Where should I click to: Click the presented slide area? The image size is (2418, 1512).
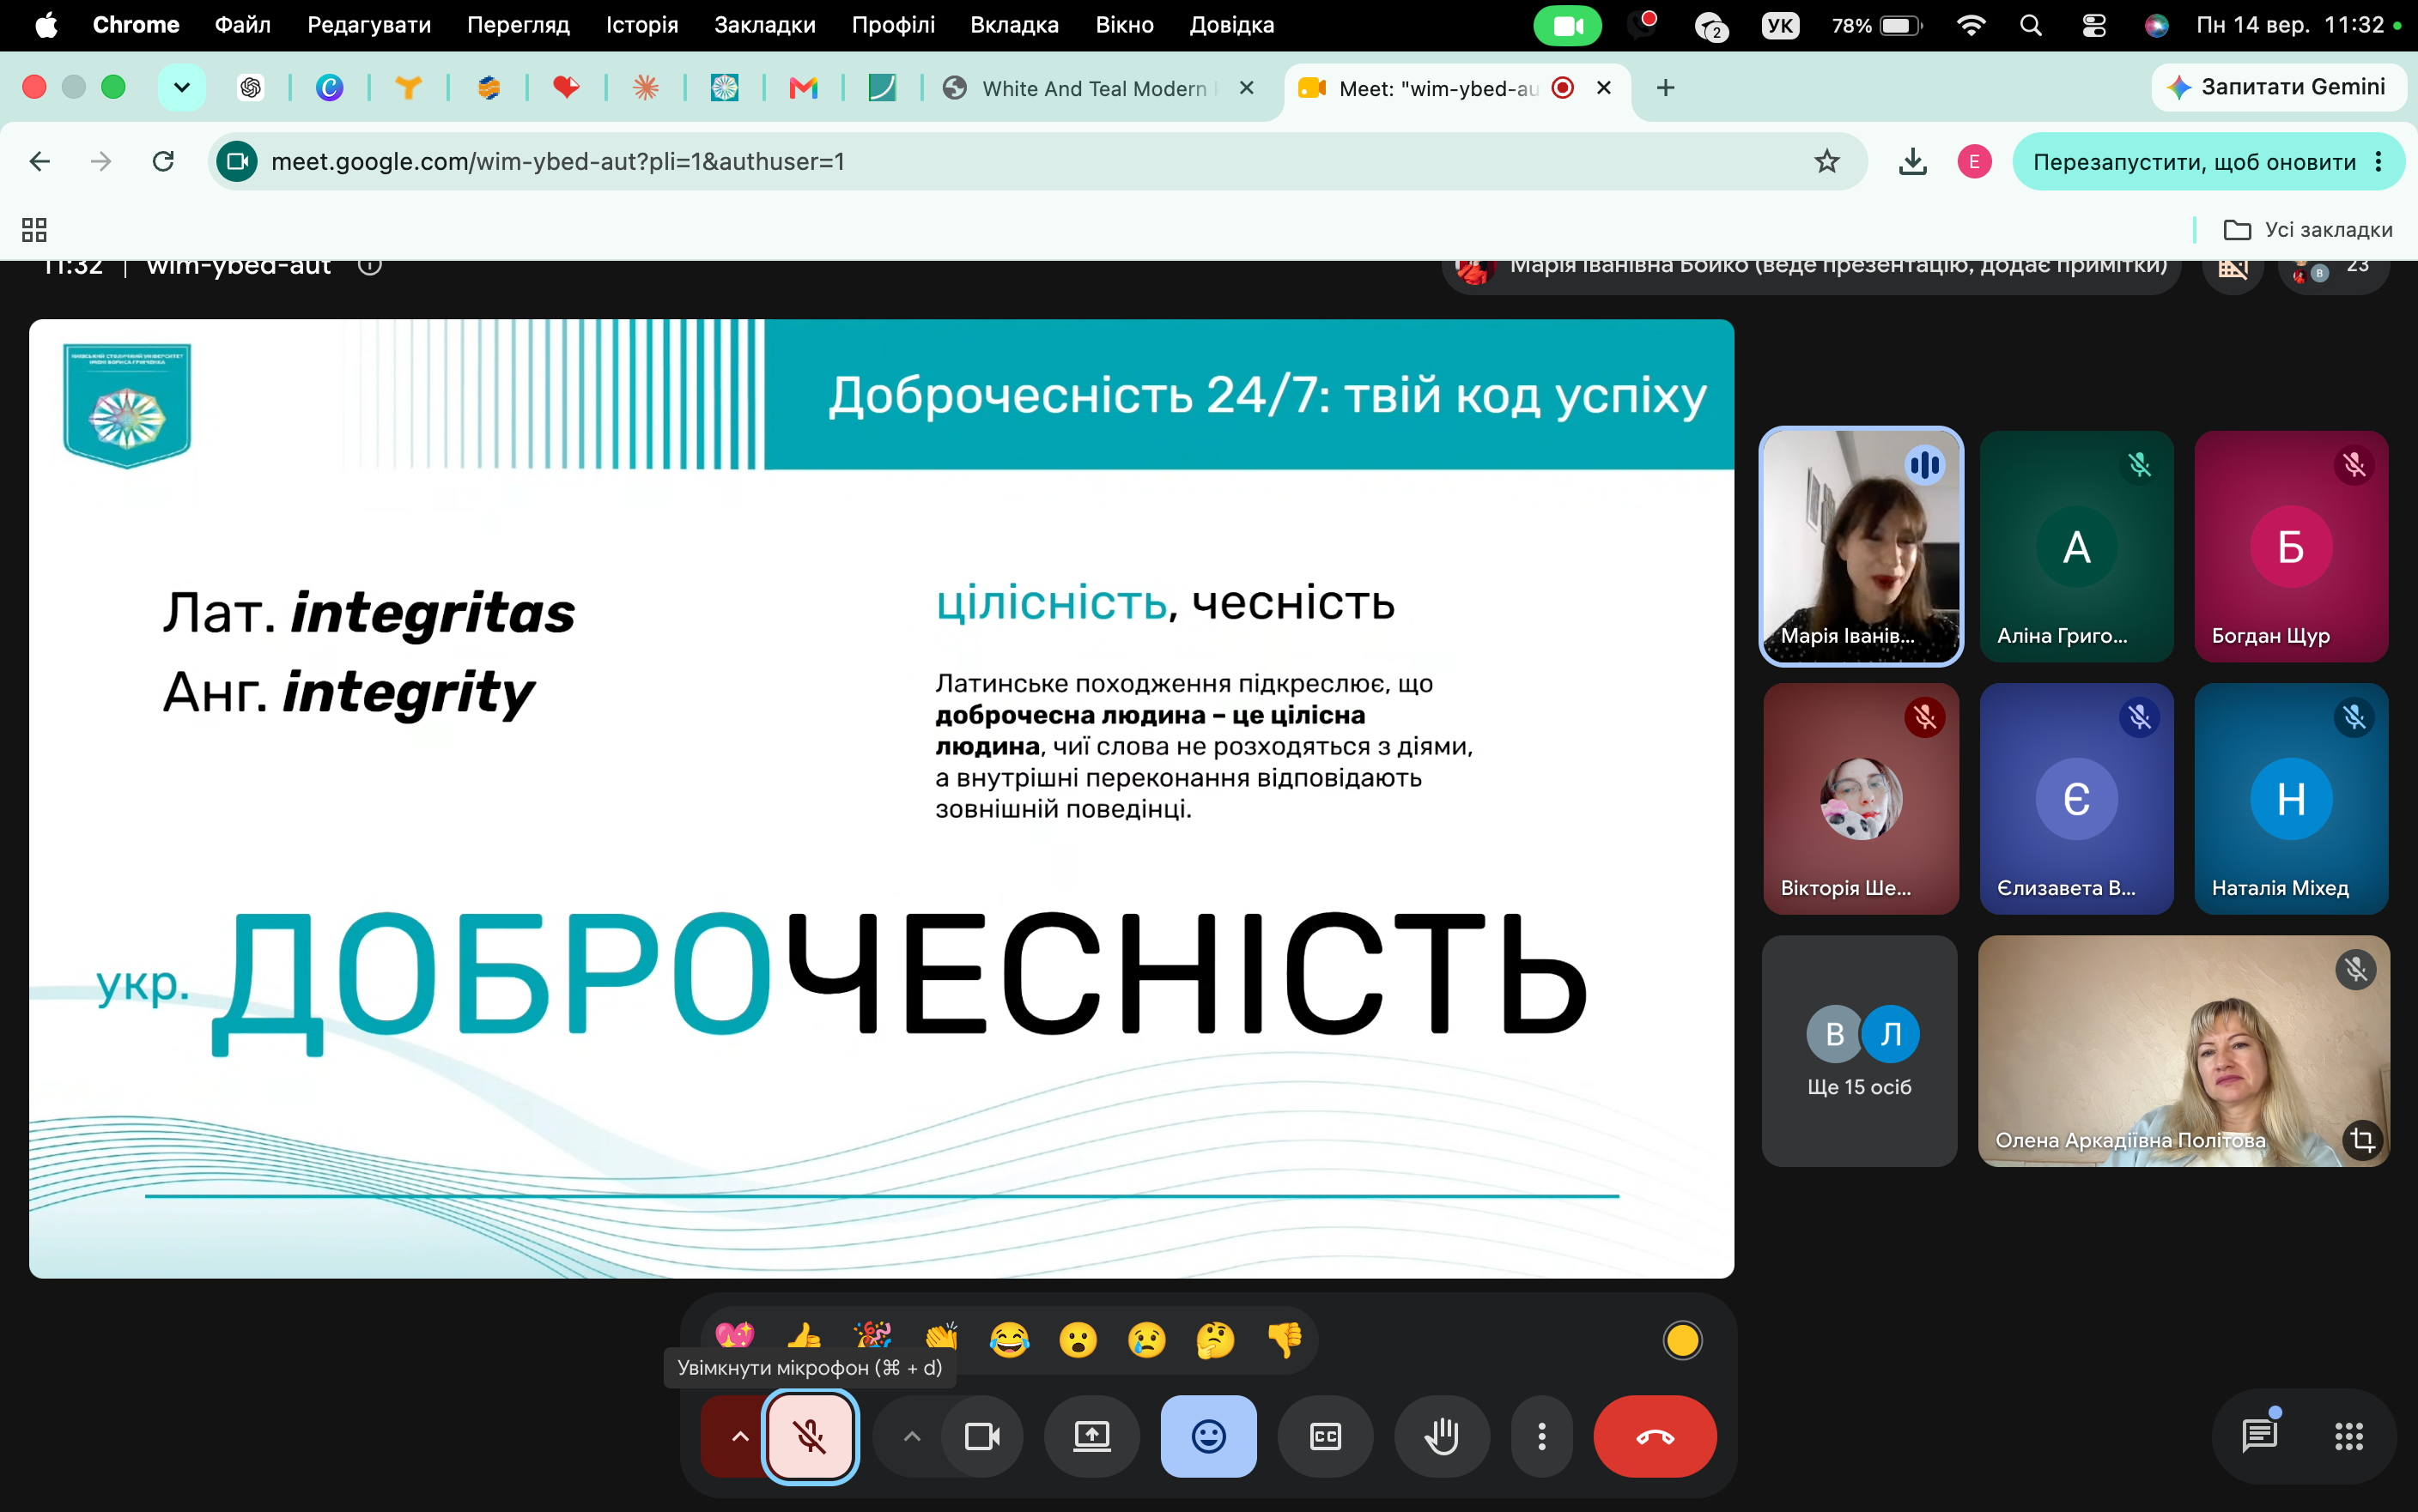(x=881, y=798)
